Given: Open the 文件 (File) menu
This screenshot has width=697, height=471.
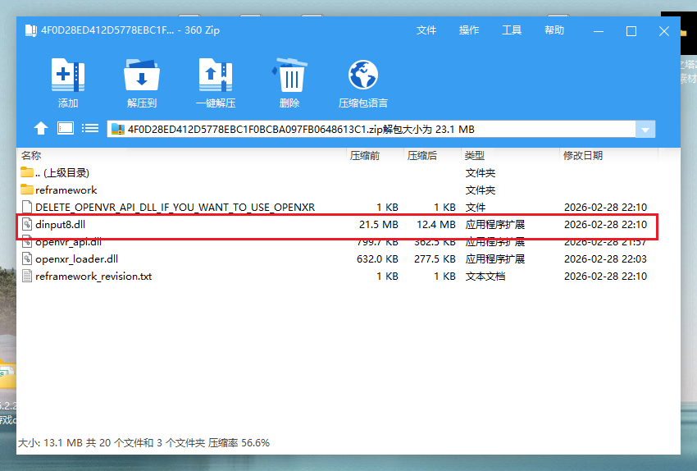Looking at the screenshot, I should pos(426,30).
